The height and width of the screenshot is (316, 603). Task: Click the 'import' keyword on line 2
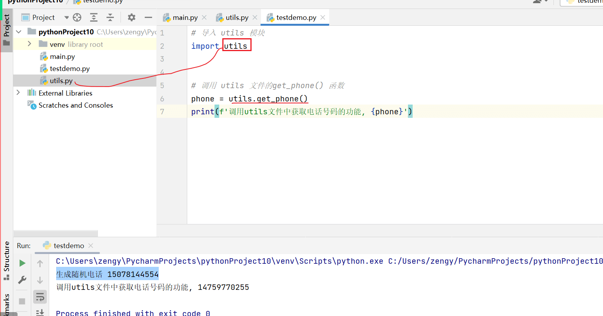pos(205,46)
